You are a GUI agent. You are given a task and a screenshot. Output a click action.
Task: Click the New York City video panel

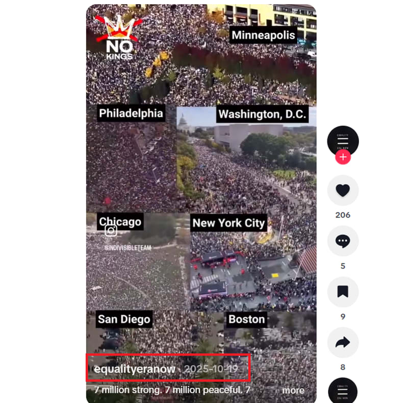pos(253,262)
